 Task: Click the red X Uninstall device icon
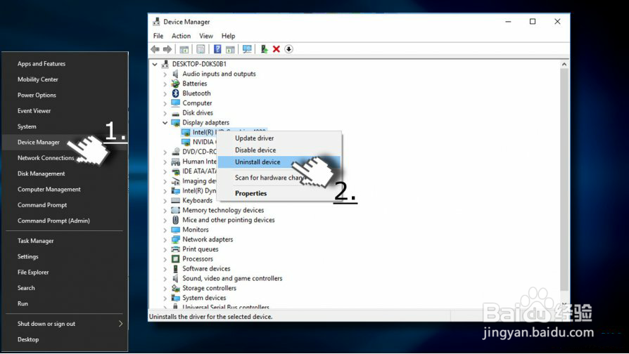click(x=276, y=49)
